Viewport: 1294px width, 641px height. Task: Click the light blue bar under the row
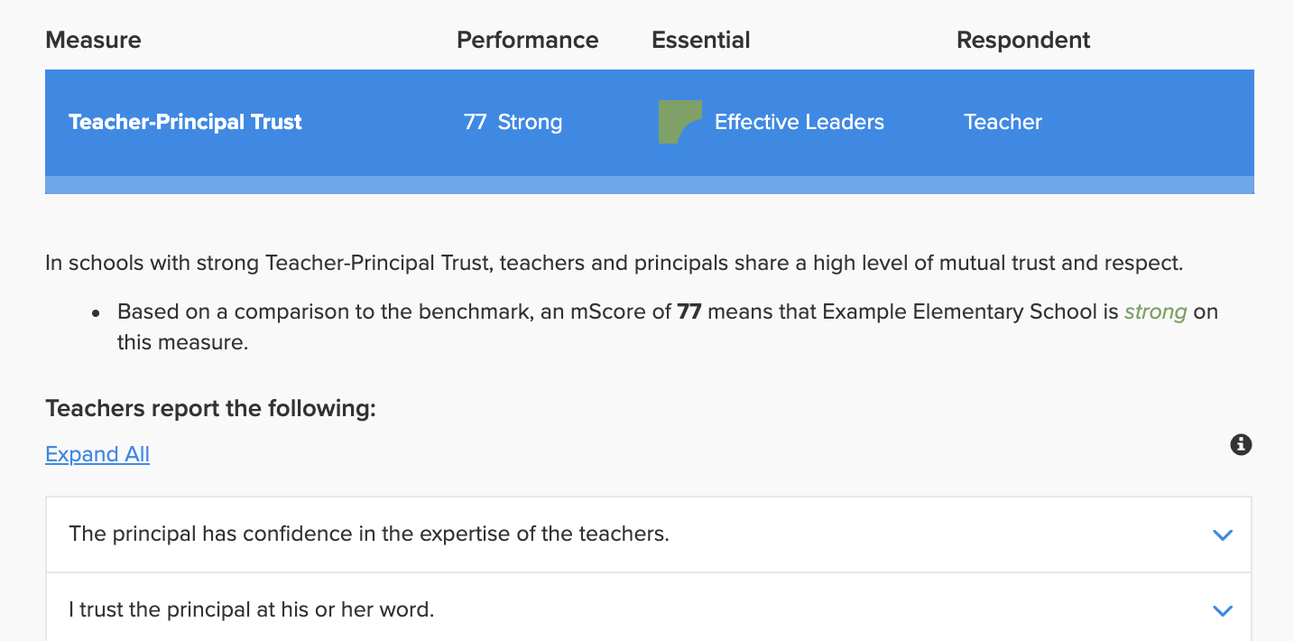pyautogui.click(x=650, y=185)
